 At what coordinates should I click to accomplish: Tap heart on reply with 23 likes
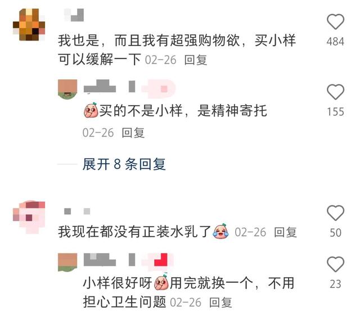click(x=335, y=264)
